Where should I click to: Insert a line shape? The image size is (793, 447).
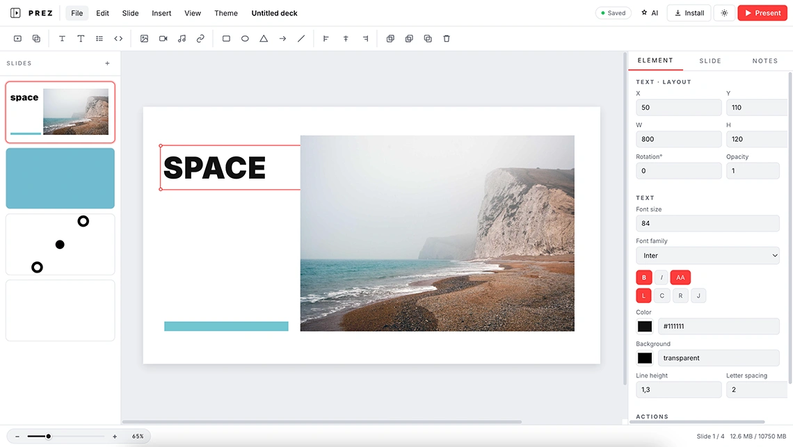pyautogui.click(x=301, y=38)
